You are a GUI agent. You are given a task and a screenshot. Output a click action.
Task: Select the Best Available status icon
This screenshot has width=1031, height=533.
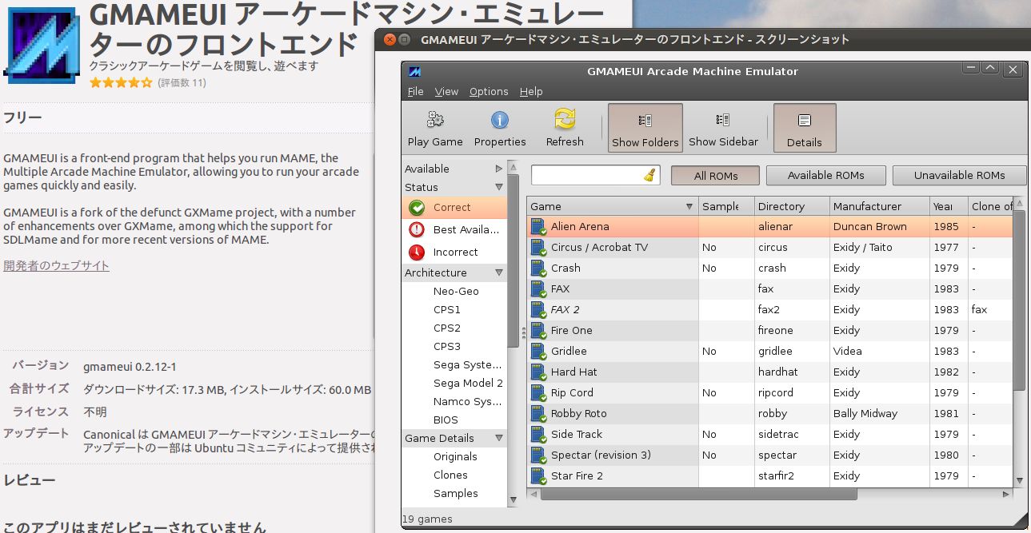[417, 230]
